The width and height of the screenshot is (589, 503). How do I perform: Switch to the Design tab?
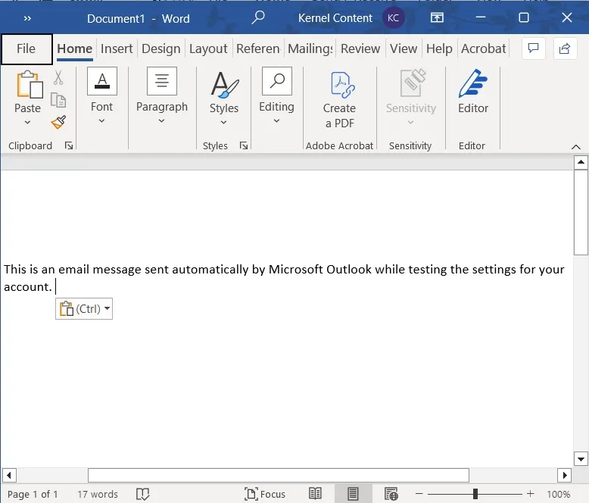point(161,49)
